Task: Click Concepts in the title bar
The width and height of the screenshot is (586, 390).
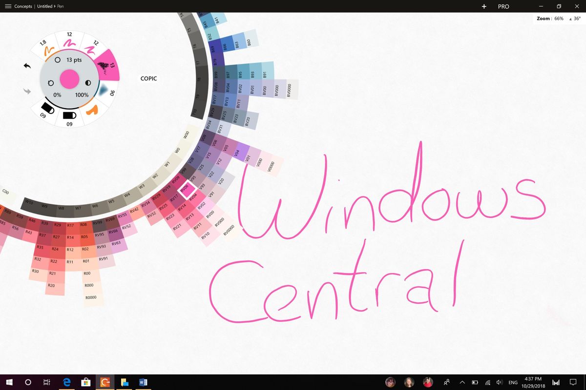Action: click(x=23, y=6)
